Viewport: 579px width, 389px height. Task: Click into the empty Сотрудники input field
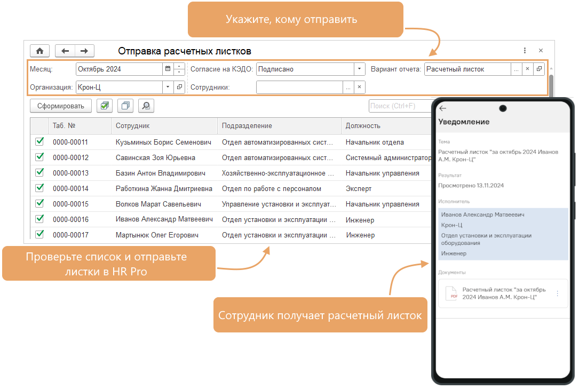click(x=299, y=88)
